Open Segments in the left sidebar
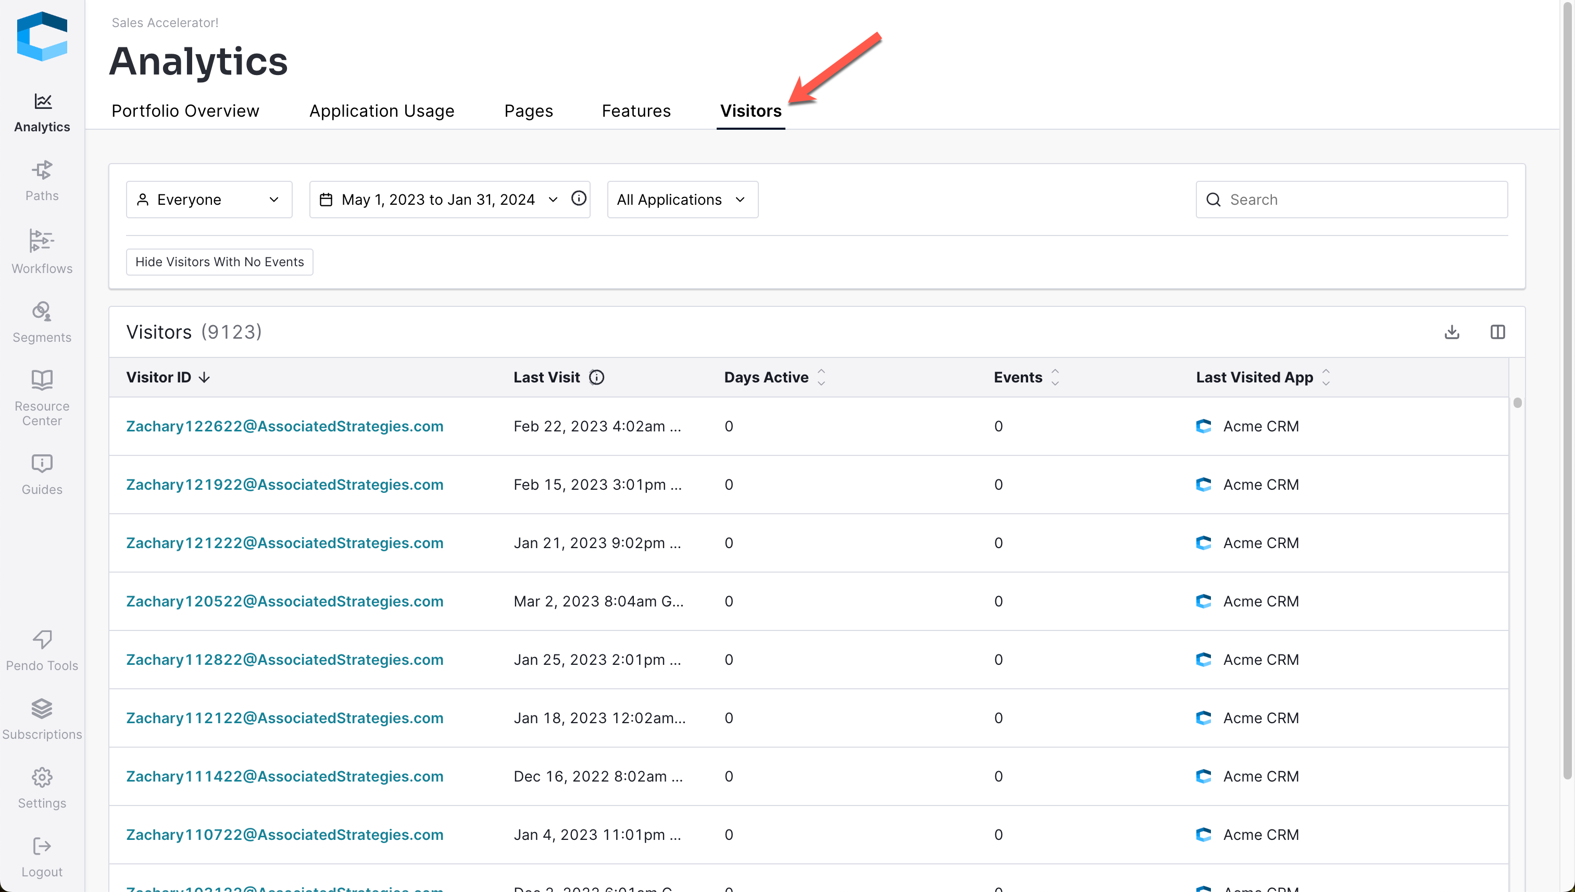 tap(42, 322)
